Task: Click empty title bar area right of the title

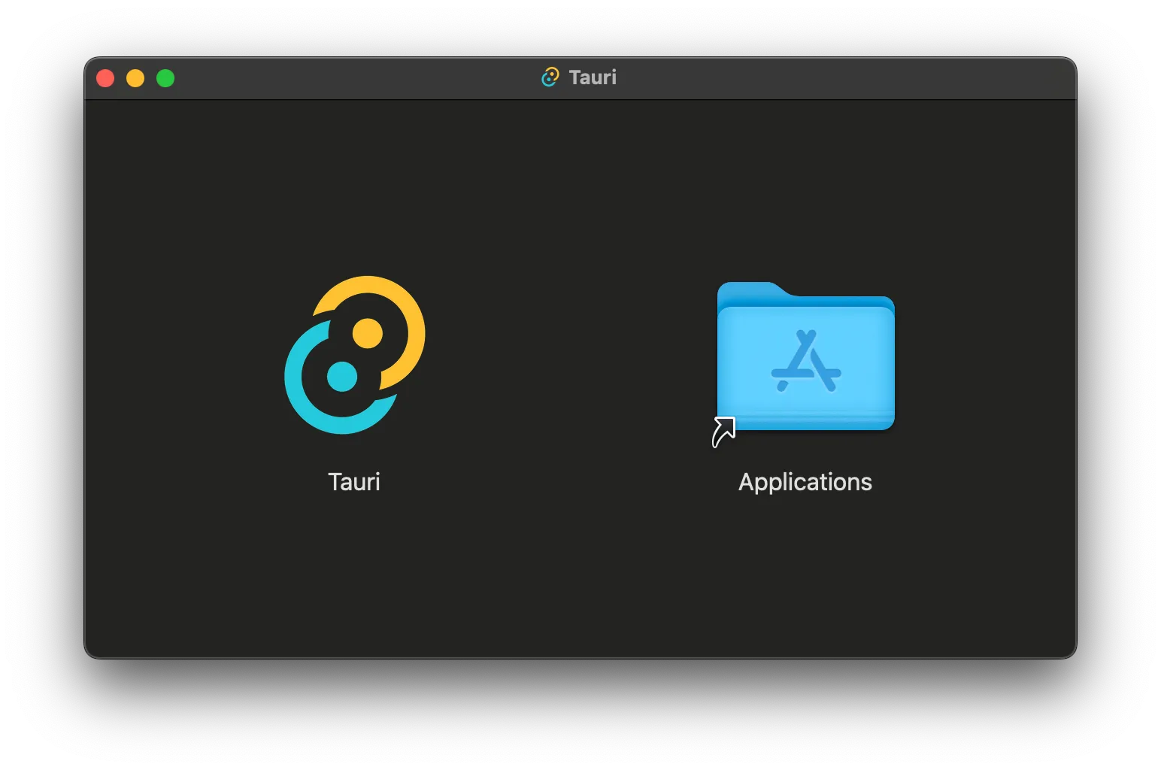Action: tap(827, 78)
